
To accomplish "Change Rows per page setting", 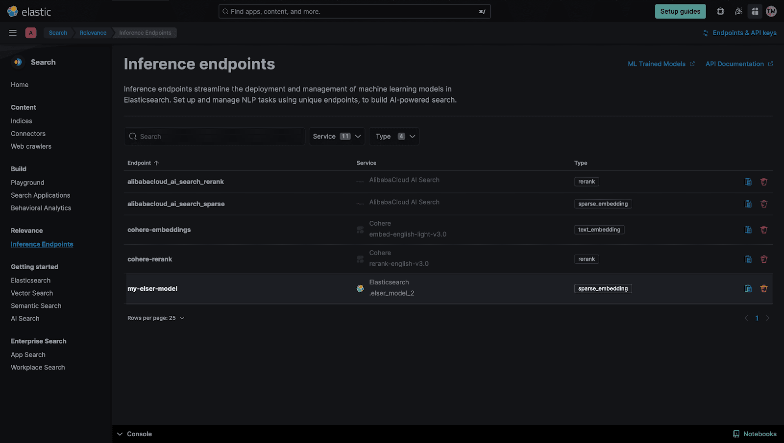I will pyautogui.click(x=156, y=318).
